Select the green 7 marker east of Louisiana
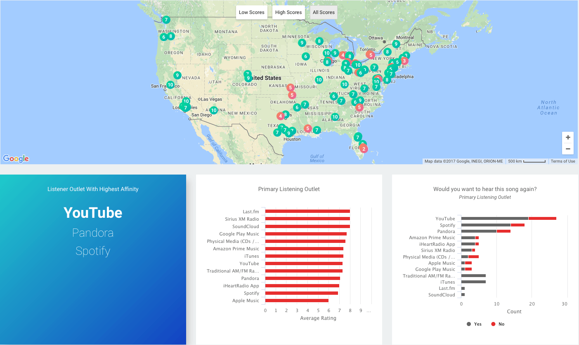 (317, 130)
